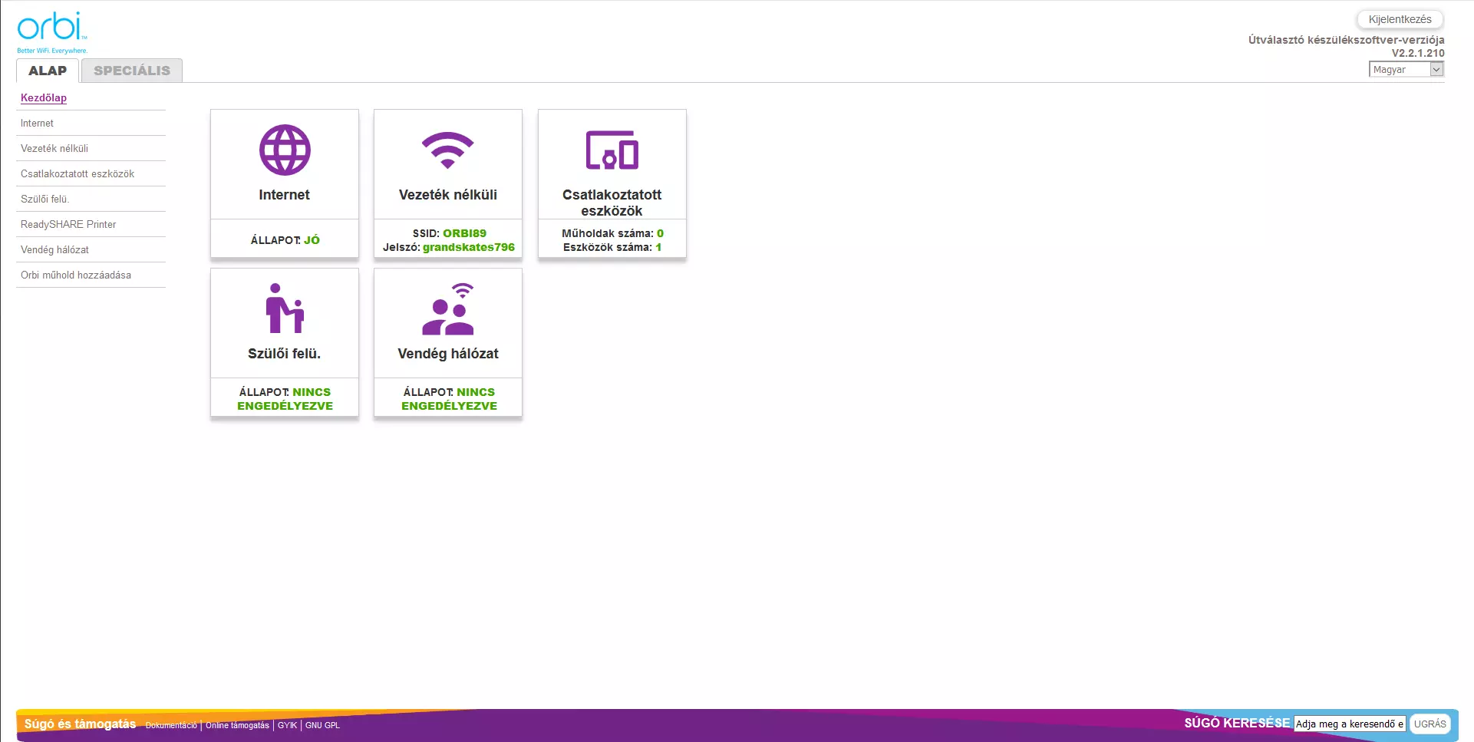Image resolution: width=1474 pixels, height=742 pixels.
Task: Open Kezdőlap in the sidebar
Action: 44,97
